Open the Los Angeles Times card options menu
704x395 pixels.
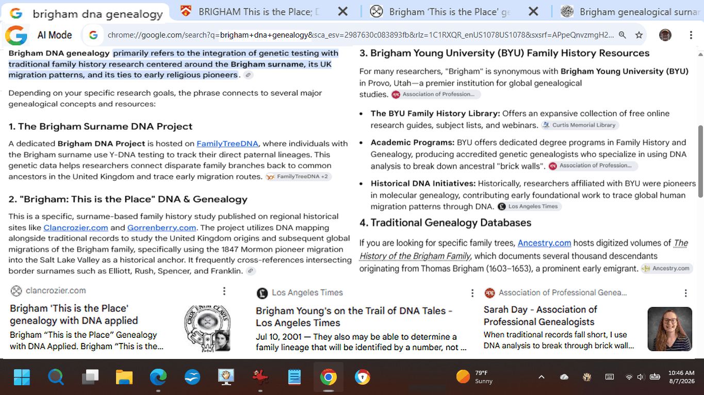(472, 293)
